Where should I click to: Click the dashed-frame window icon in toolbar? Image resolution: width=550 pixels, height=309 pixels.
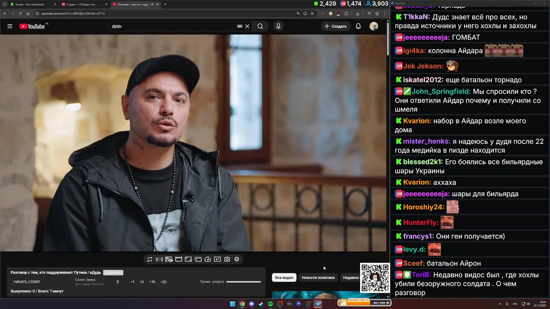198,259
